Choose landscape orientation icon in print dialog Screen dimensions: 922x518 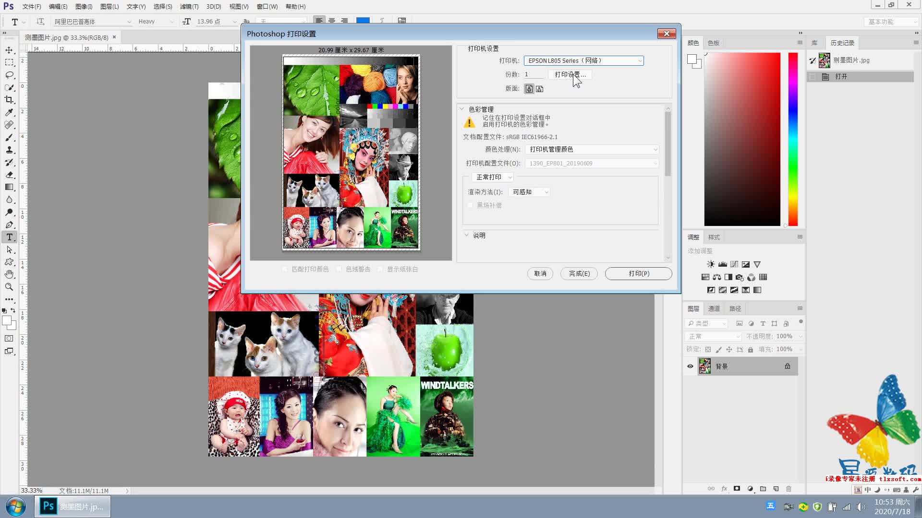click(x=540, y=89)
